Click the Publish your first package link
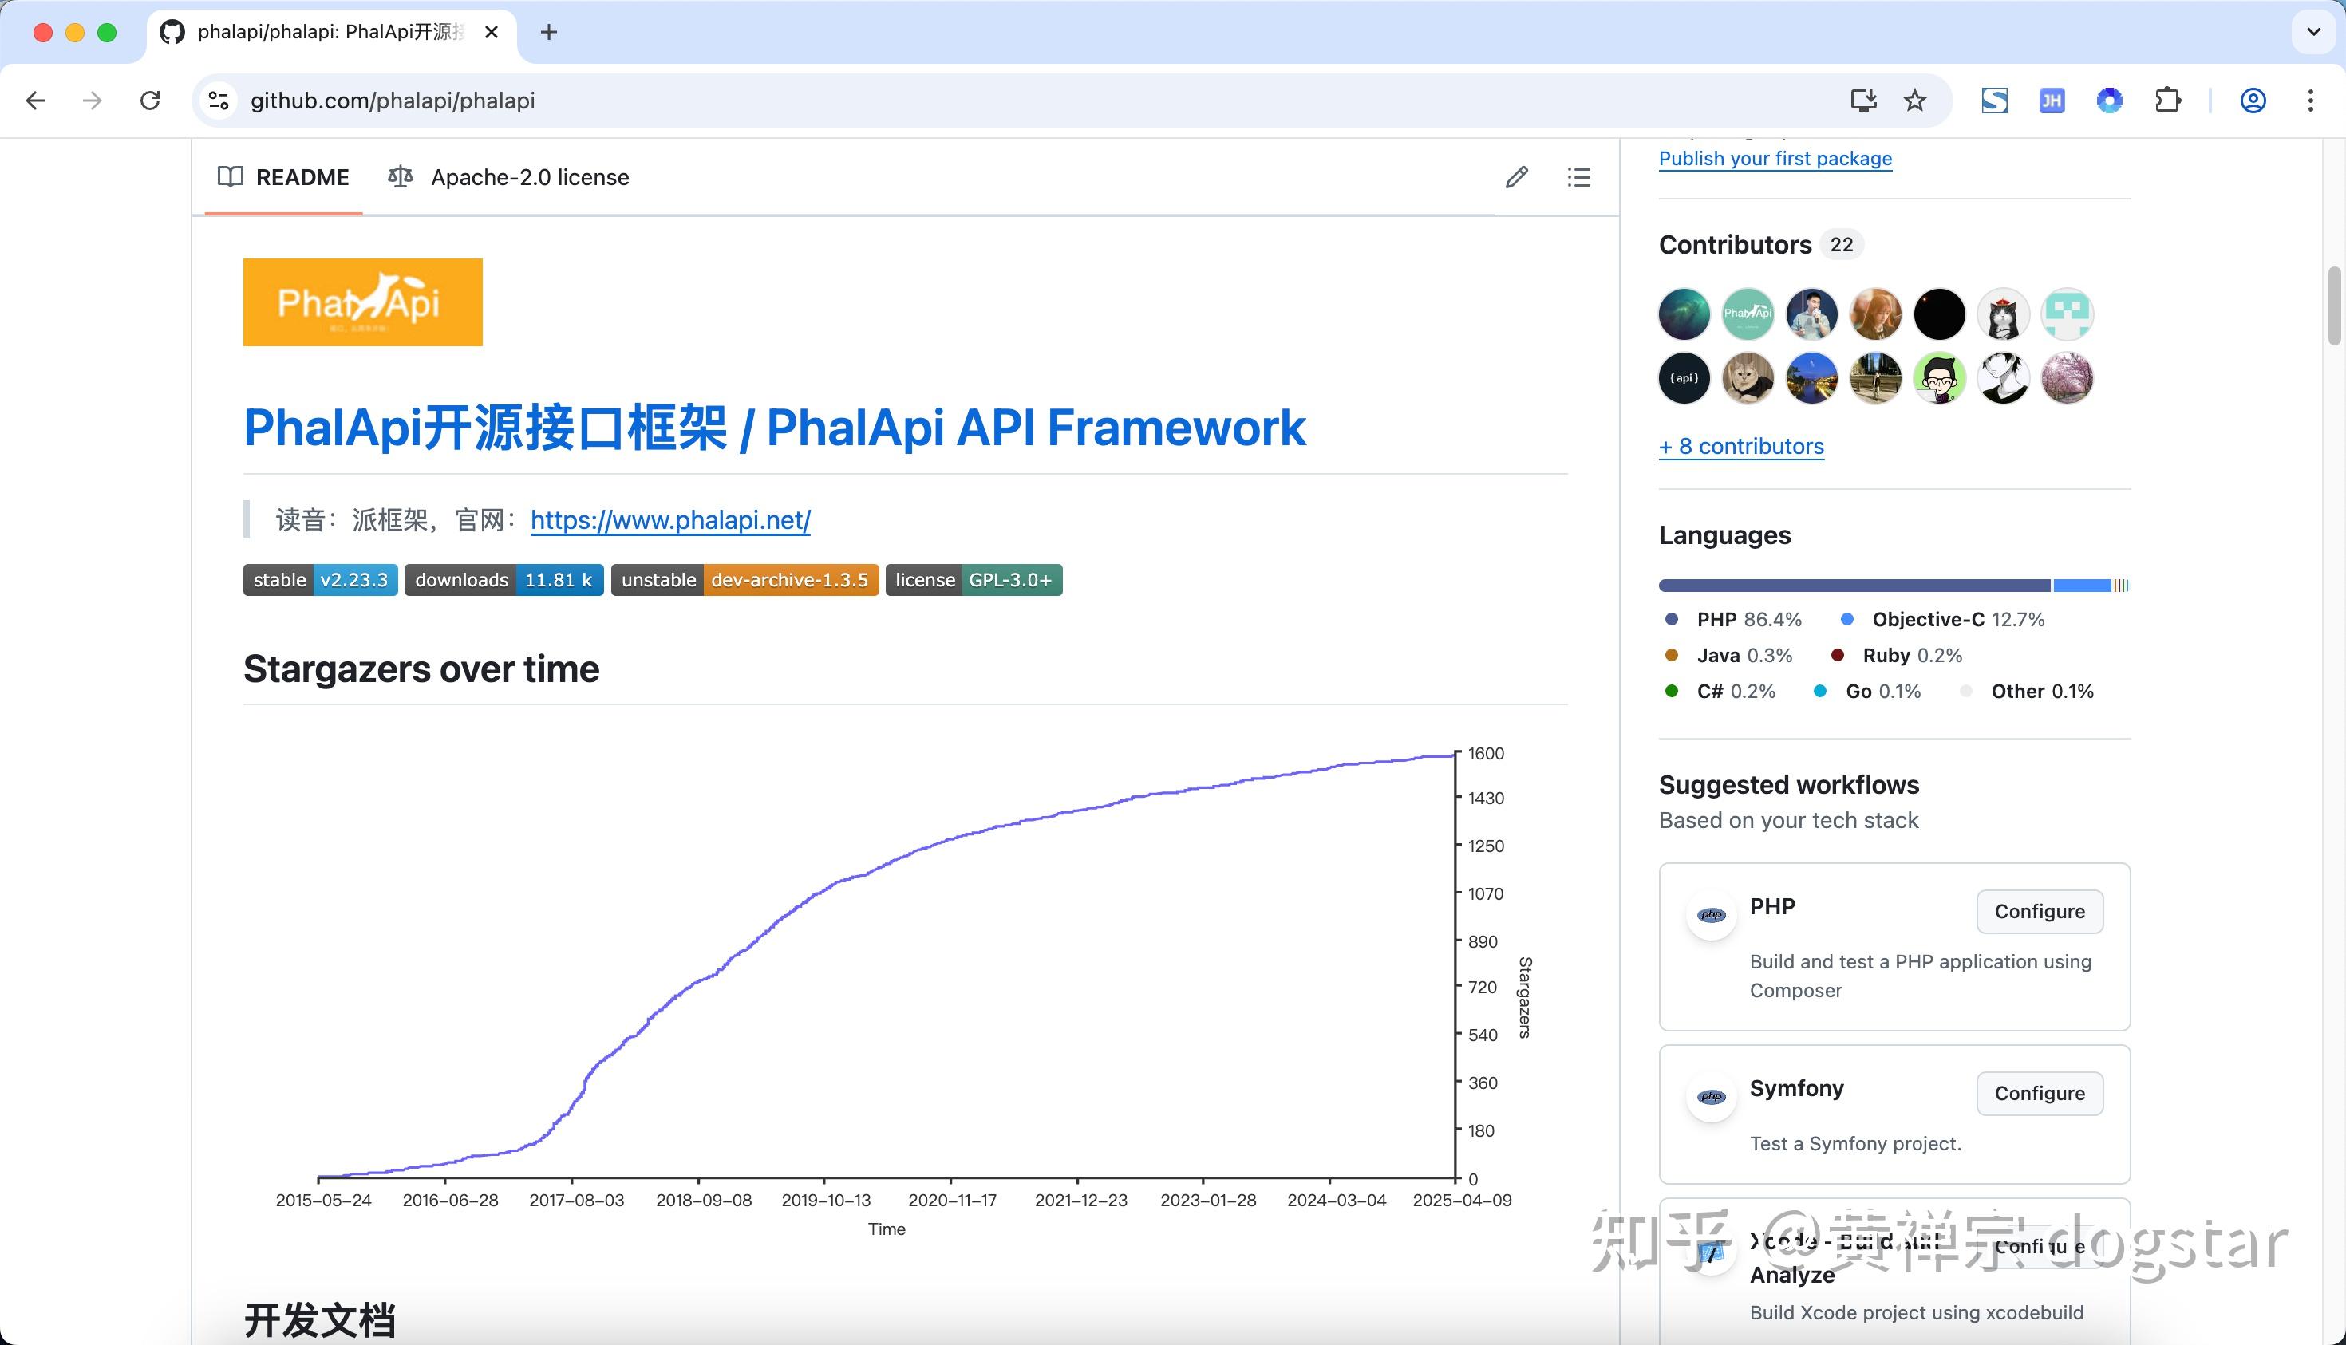The height and width of the screenshot is (1345, 2346). pos(1774,158)
